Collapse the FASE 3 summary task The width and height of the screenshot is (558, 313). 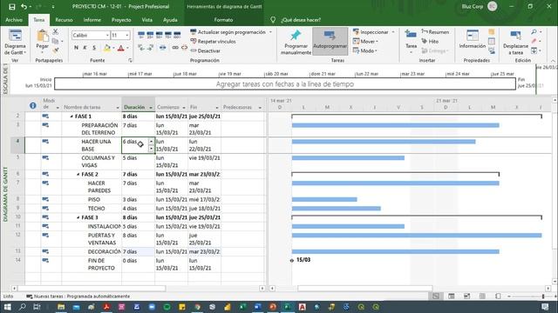click(78, 217)
